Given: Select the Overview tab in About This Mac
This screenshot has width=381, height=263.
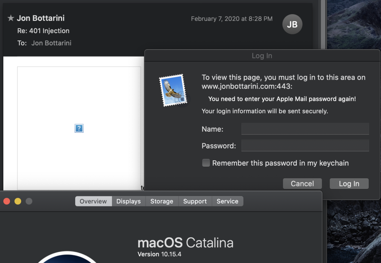Looking at the screenshot, I should (x=93, y=201).
